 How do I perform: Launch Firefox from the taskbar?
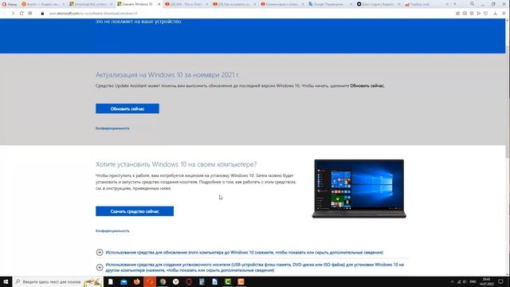coord(136,281)
